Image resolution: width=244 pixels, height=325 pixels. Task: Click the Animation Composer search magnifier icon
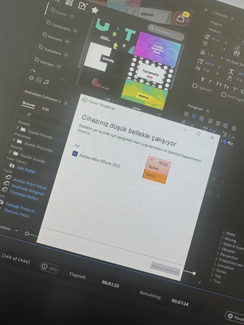tap(29, 114)
